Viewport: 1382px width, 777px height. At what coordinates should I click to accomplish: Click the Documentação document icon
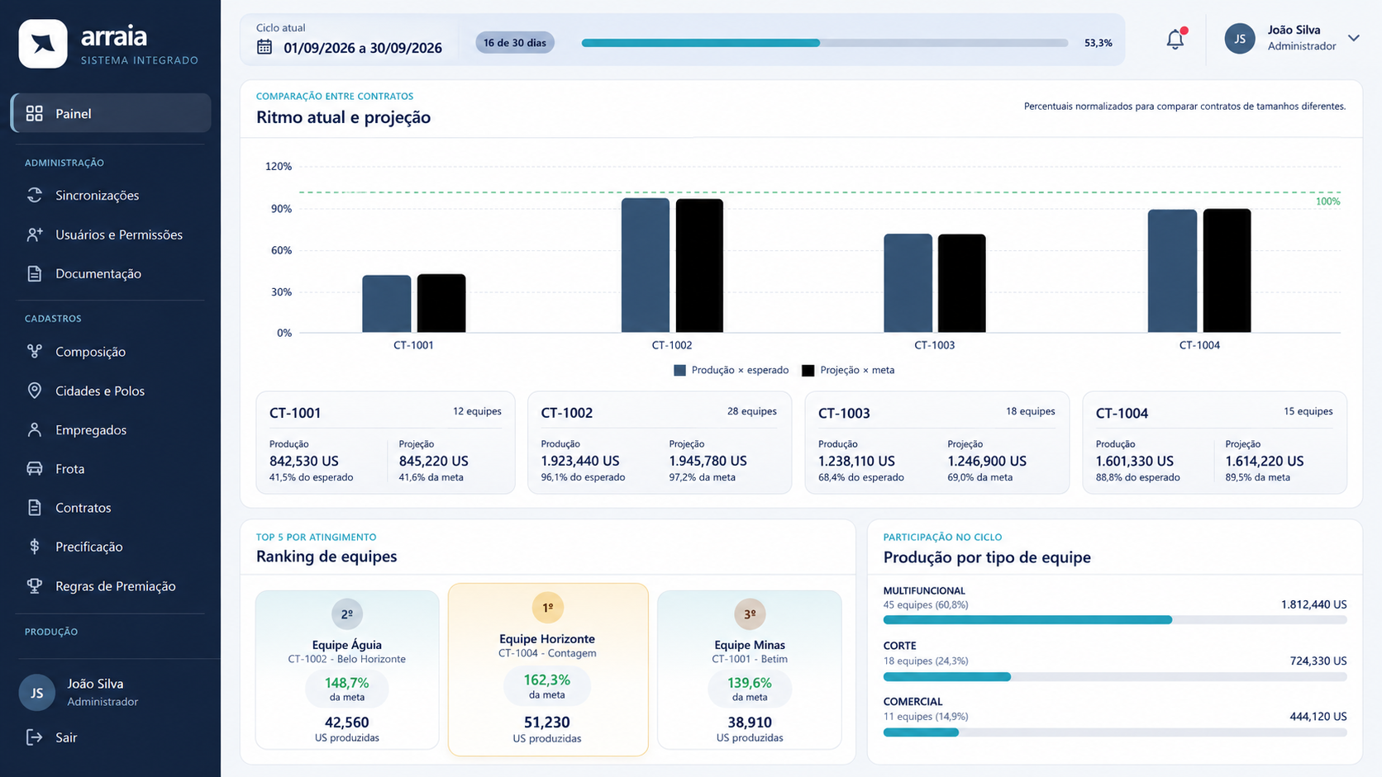coord(35,274)
